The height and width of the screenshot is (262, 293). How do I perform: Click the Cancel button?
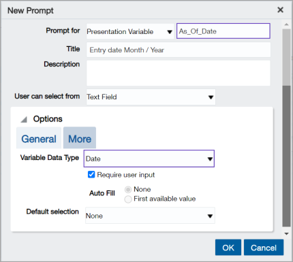click(x=264, y=248)
